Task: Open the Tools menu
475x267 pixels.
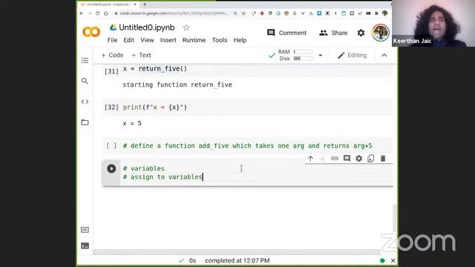Action: pyautogui.click(x=220, y=40)
